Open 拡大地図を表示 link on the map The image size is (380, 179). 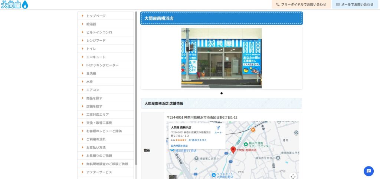[179, 146]
